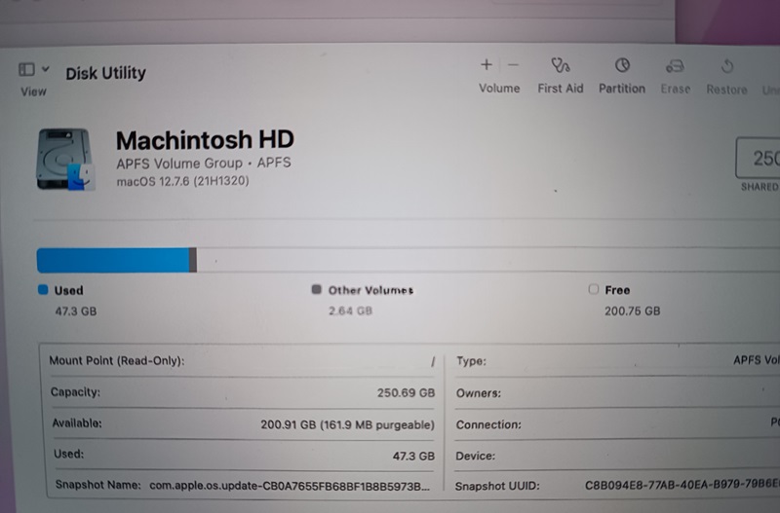Click the free space portion of storage bar
This screenshot has height=513, width=780.
(x=487, y=260)
